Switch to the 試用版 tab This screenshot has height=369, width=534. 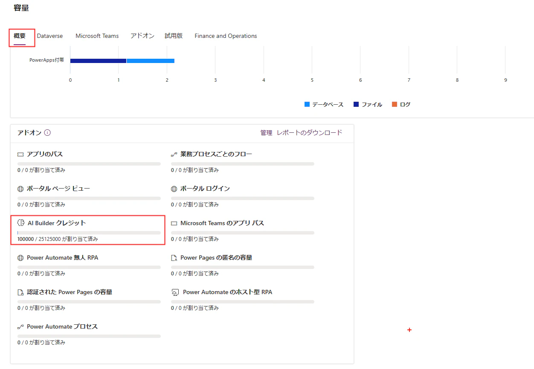[174, 36]
